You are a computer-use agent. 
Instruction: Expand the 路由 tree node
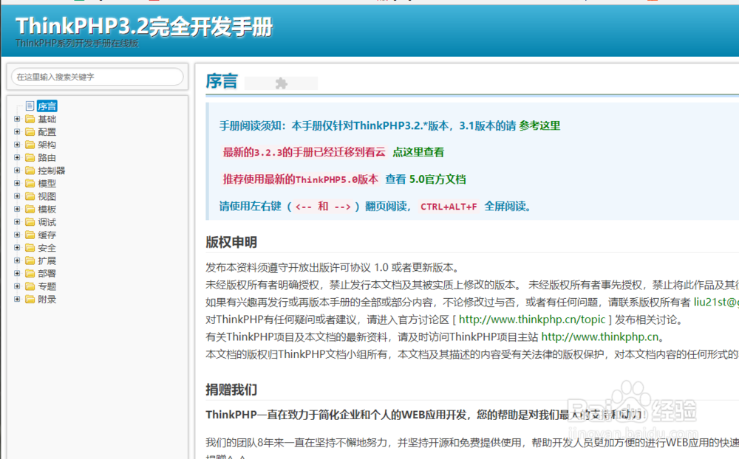pyautogui.click(x=17, y=157)
